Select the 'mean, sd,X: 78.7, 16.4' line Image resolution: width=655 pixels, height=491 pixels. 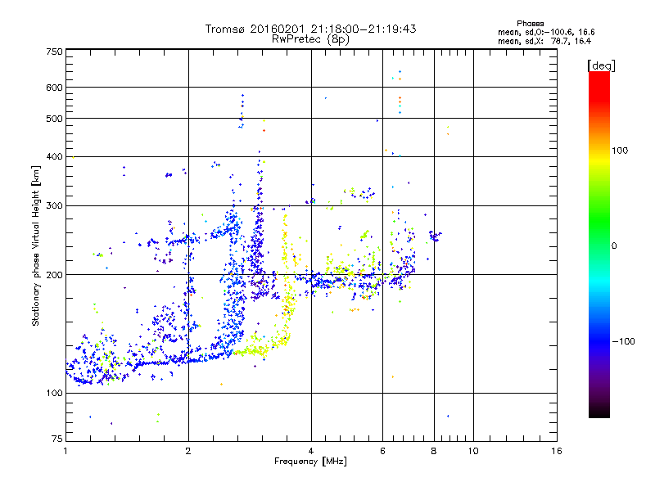pos(544,41)
